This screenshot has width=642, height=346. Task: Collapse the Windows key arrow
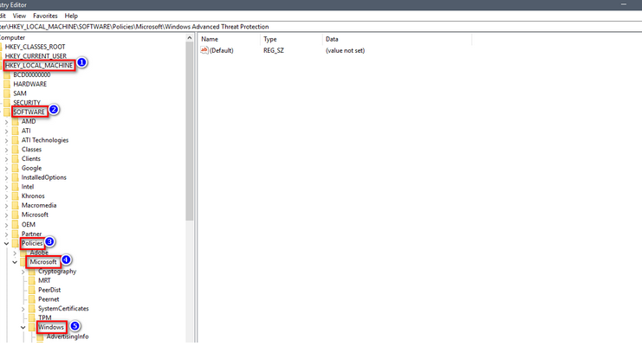coord(23,328)
